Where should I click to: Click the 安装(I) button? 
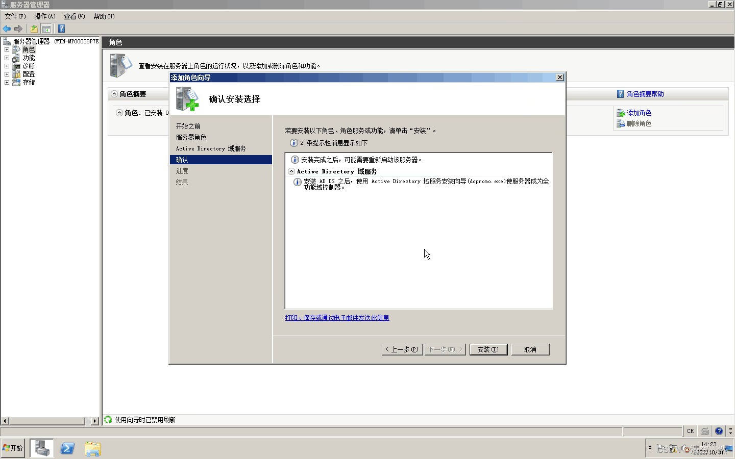coord(488,349)
